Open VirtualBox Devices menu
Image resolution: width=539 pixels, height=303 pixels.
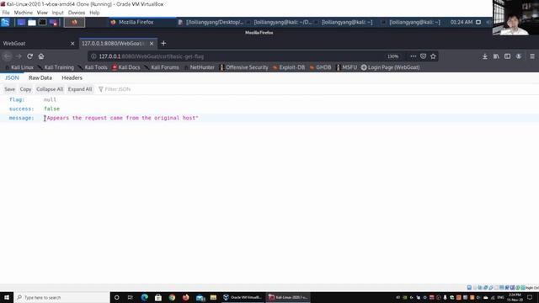(77, 13)
